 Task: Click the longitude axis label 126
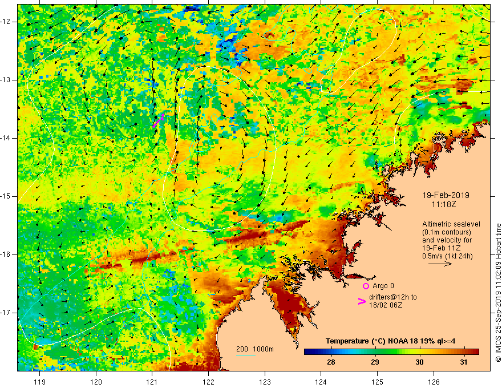(434, 382)
